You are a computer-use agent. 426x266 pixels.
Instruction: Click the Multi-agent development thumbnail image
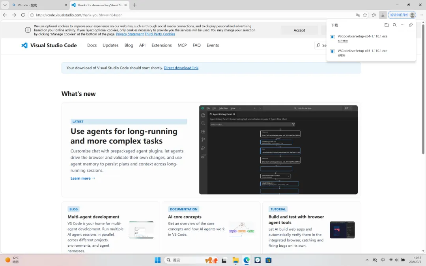tap(141, 230)
